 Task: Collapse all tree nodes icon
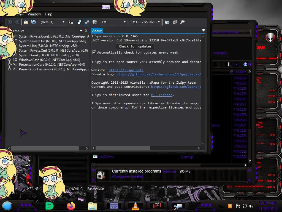pos(175,22)
